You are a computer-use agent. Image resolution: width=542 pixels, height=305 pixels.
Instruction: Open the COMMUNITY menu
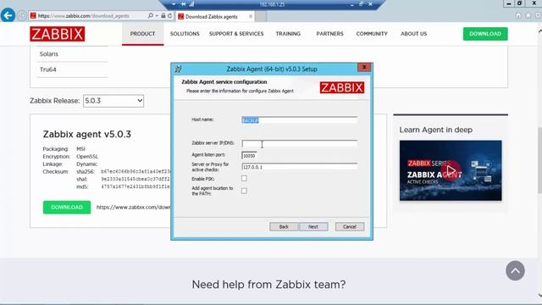(372, 34)
